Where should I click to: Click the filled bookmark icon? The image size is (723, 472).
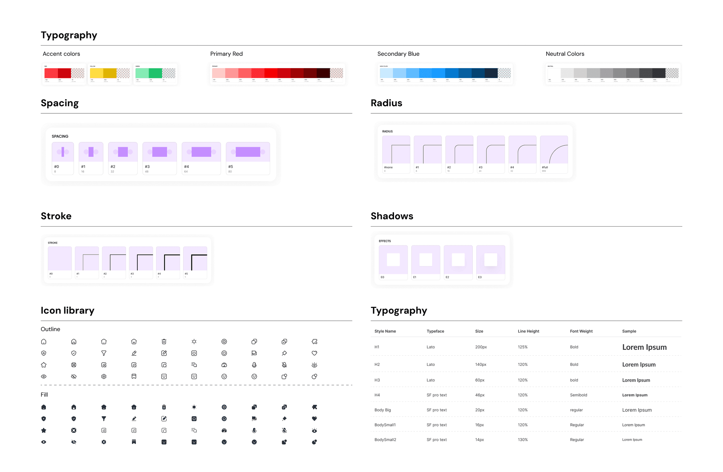tap(134, 442)
